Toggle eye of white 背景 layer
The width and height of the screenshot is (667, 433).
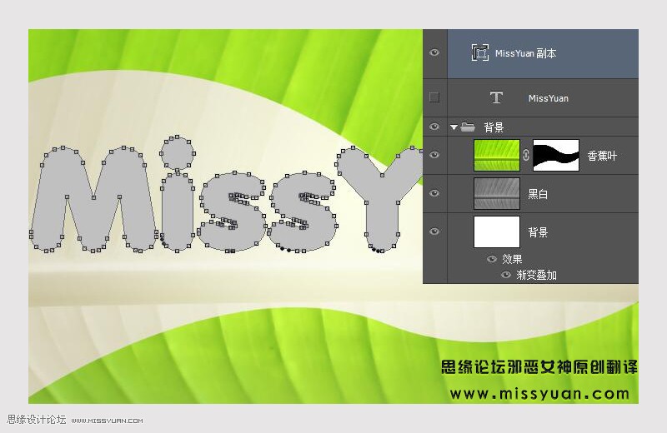[x=434, y=231]
